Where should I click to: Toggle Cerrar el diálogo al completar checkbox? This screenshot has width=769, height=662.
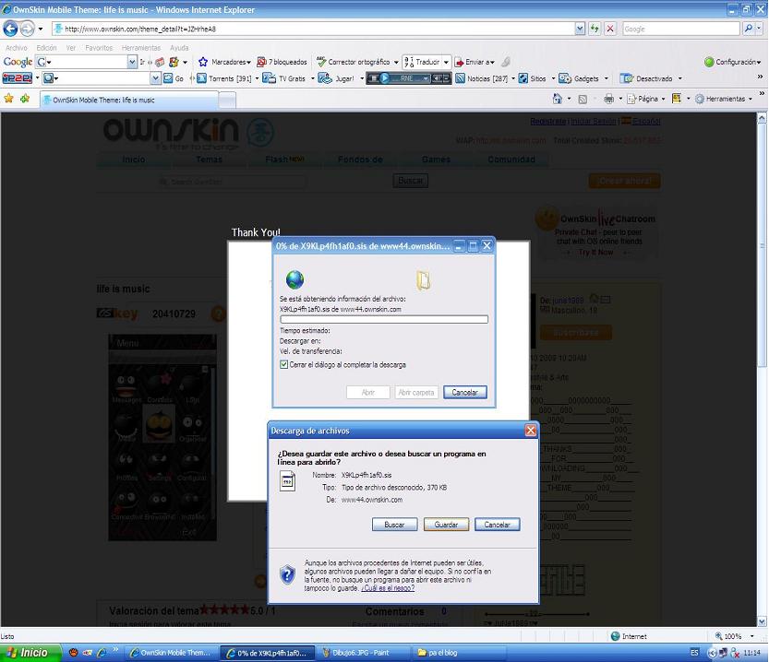pos(284,364)
